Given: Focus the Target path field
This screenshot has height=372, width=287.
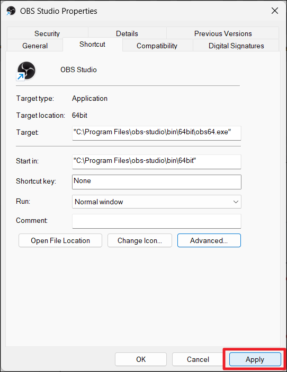Looking at the screenshot, I should tap(157, 133).
